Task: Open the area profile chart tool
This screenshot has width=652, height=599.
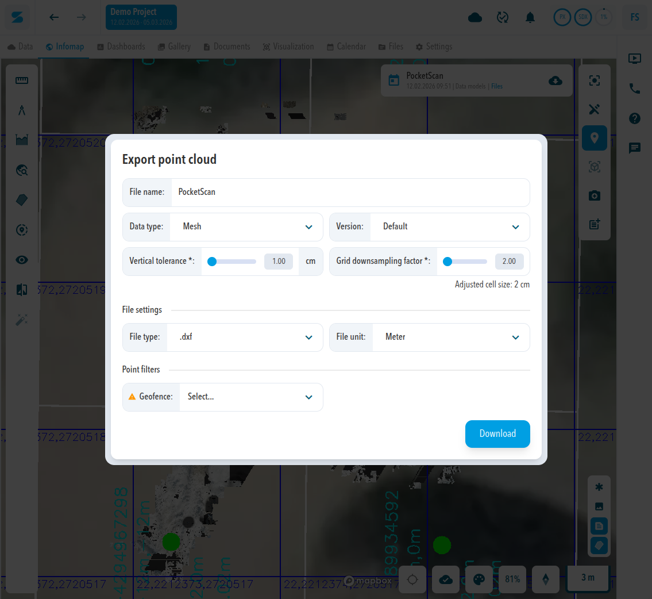Action: coord(22,140)
